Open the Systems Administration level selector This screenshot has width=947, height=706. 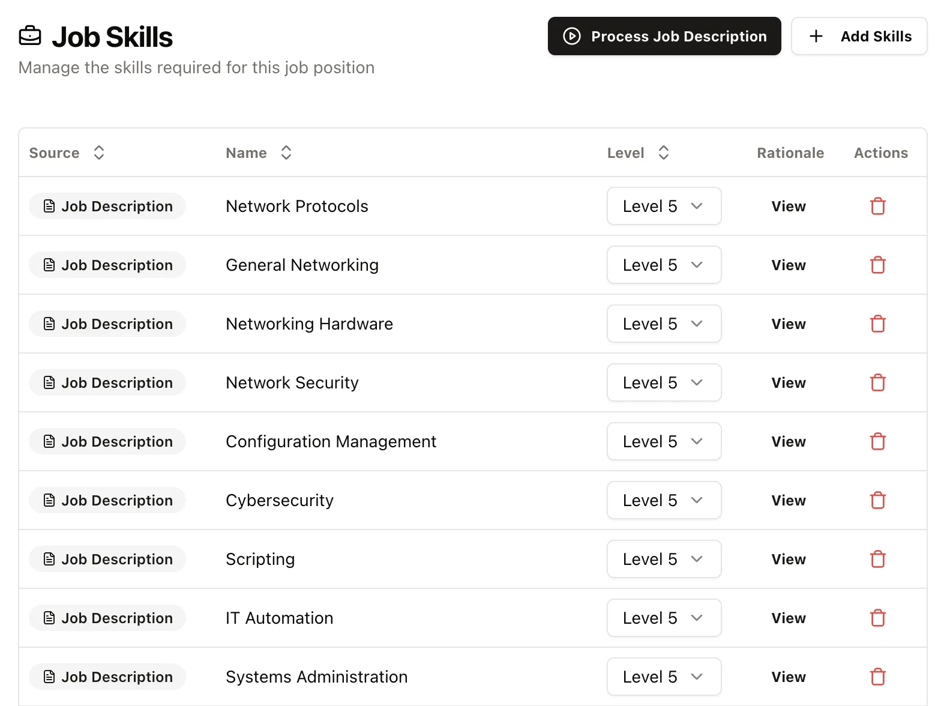(664, 677)
